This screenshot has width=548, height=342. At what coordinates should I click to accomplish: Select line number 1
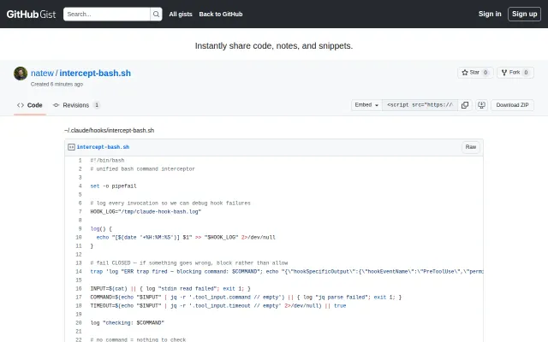80,161
